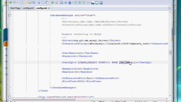This screenshot has height=102, width=181.
Task: Click the highlighted jos_users text
Action: click(x=126, y=62)
